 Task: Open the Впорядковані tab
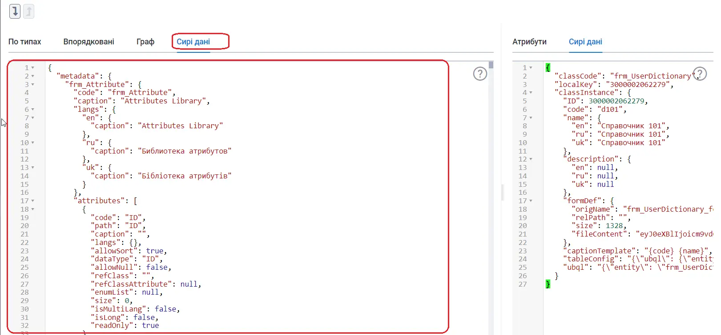click(89, 42)
